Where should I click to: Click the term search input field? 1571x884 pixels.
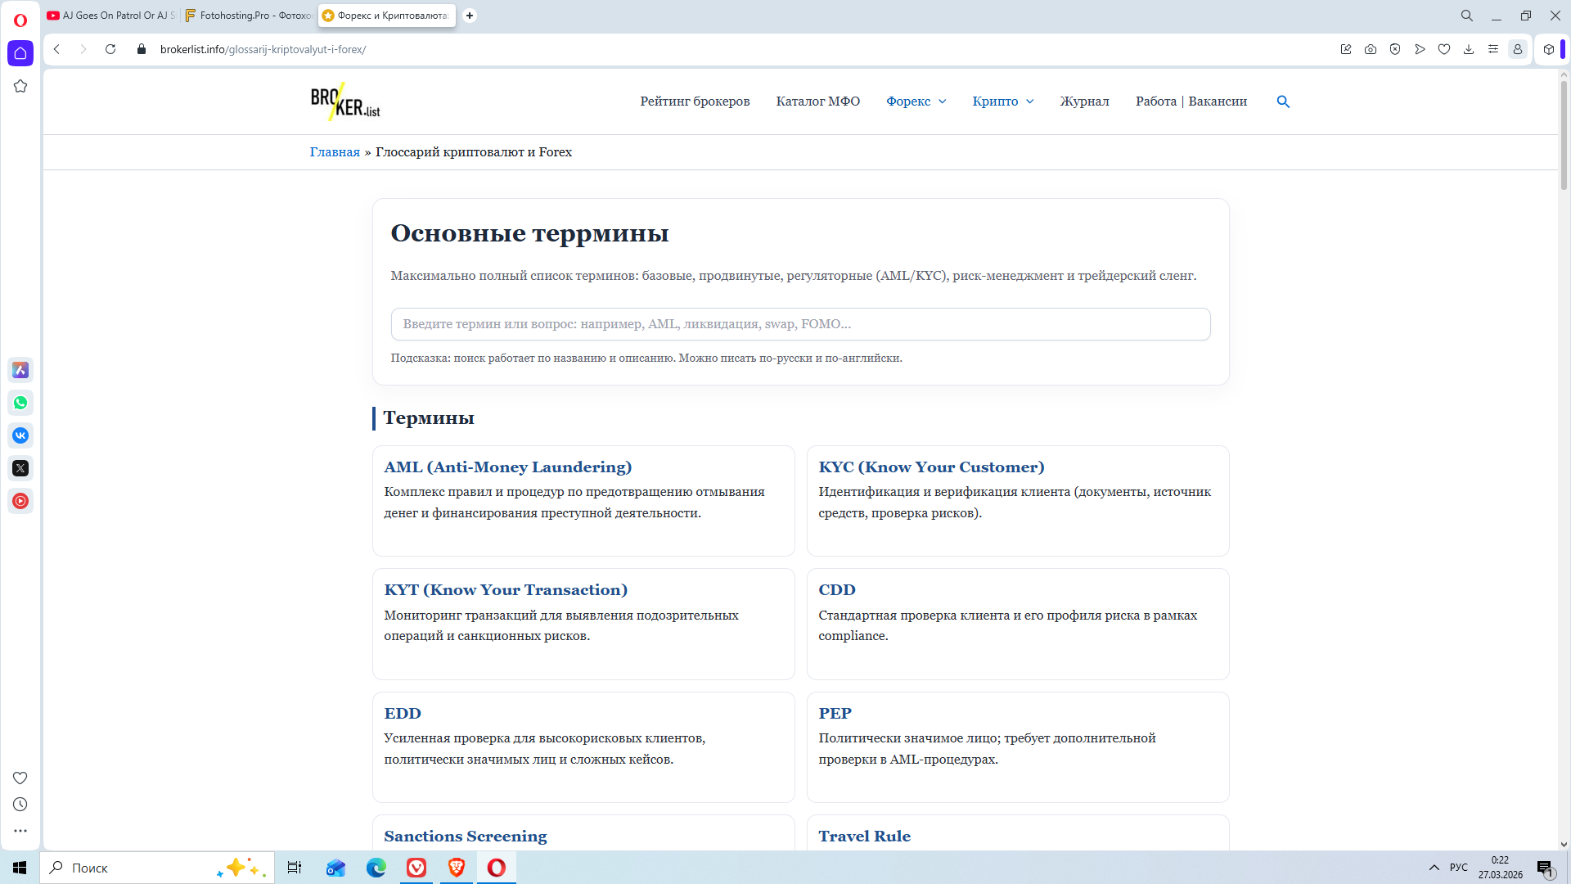pyautogui.click(x=800, y=324)
